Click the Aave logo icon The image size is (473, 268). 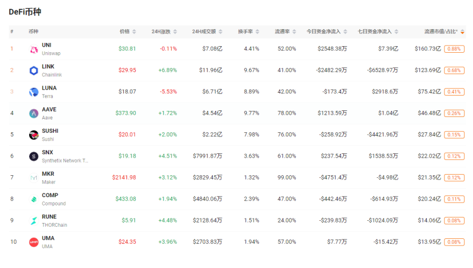pos(34,114)
